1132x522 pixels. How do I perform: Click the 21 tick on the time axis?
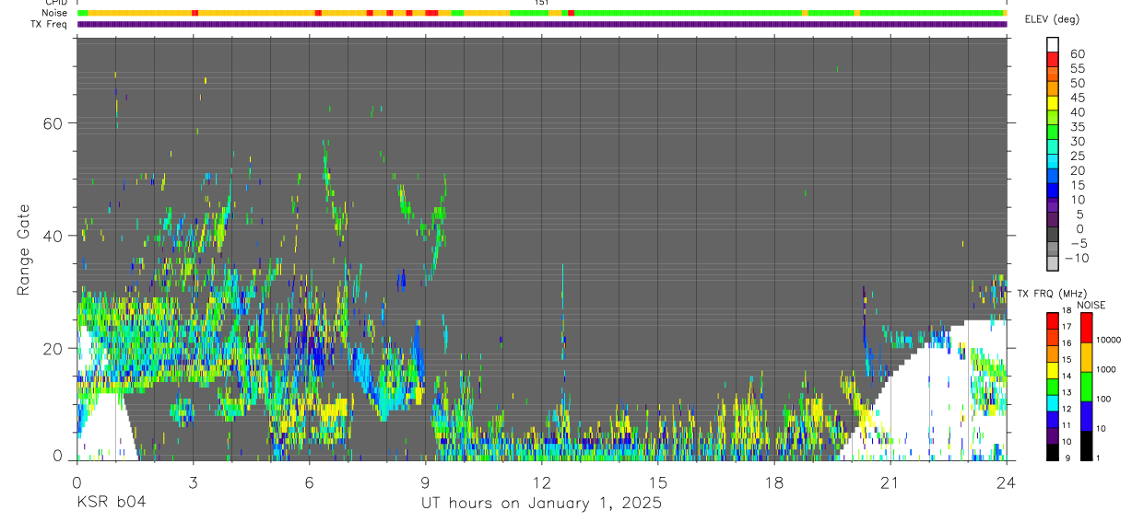point(890,481)
